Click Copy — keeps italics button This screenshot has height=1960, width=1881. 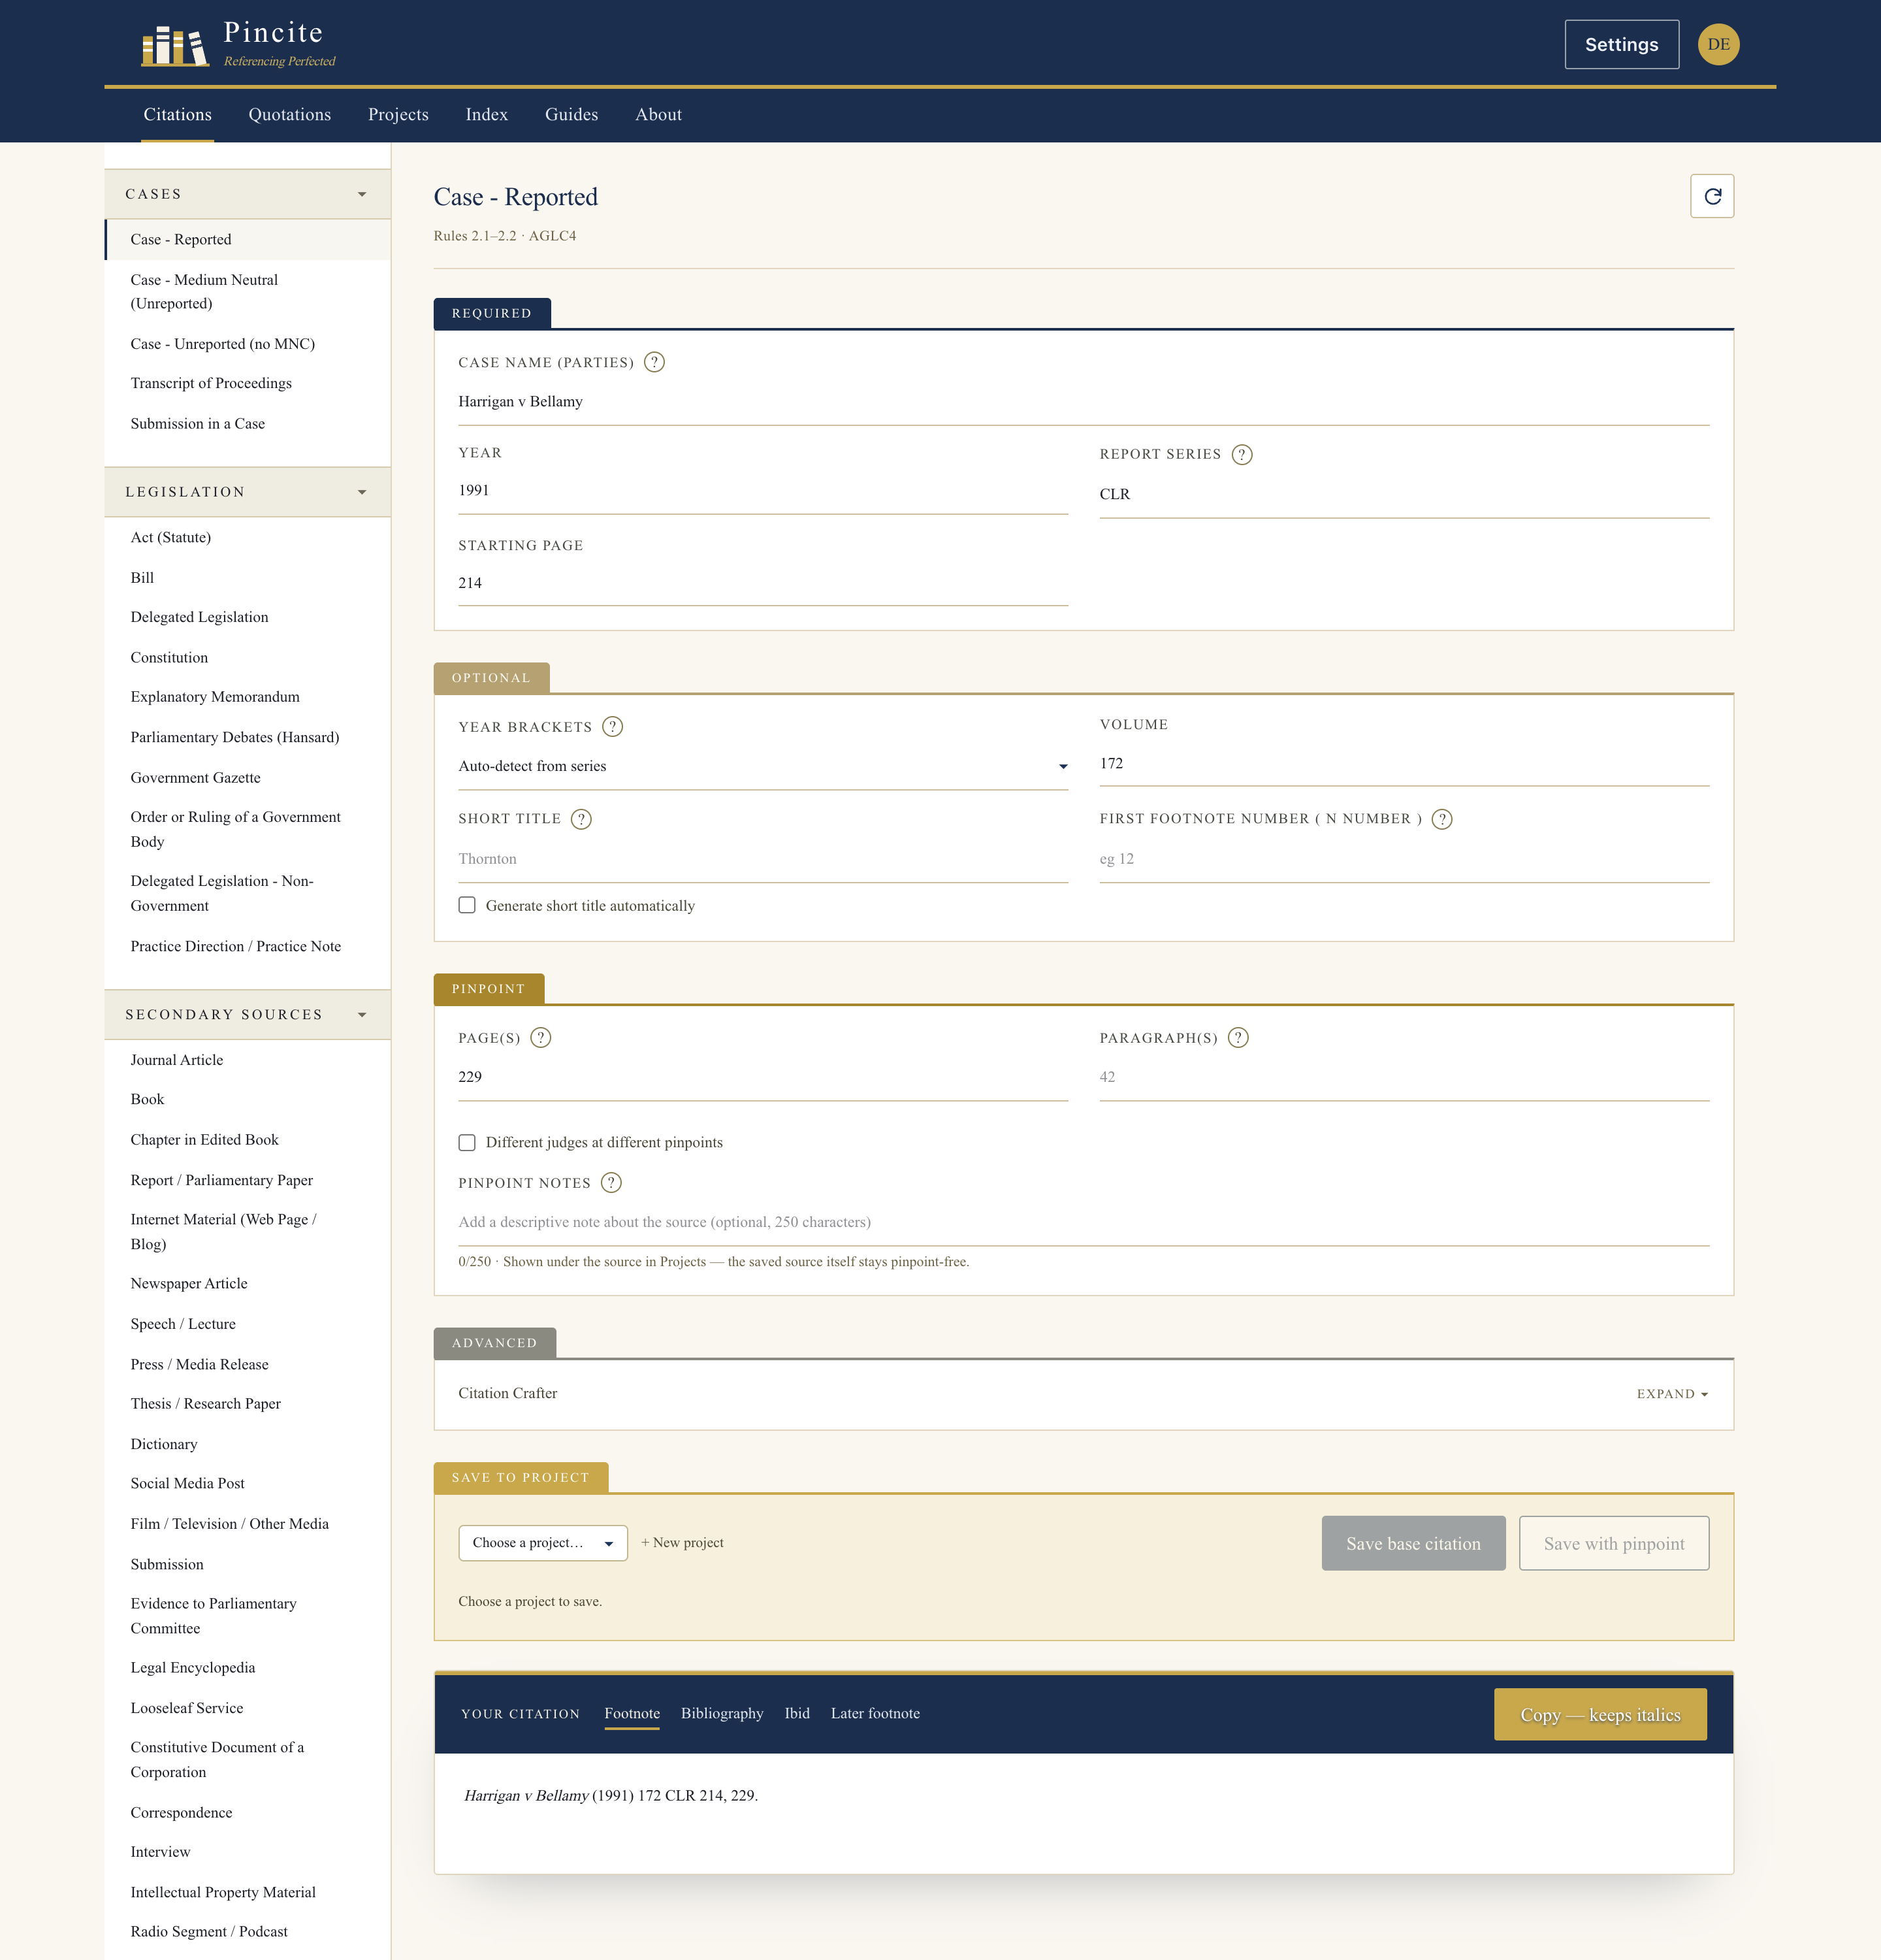tap(1599, 1715)
